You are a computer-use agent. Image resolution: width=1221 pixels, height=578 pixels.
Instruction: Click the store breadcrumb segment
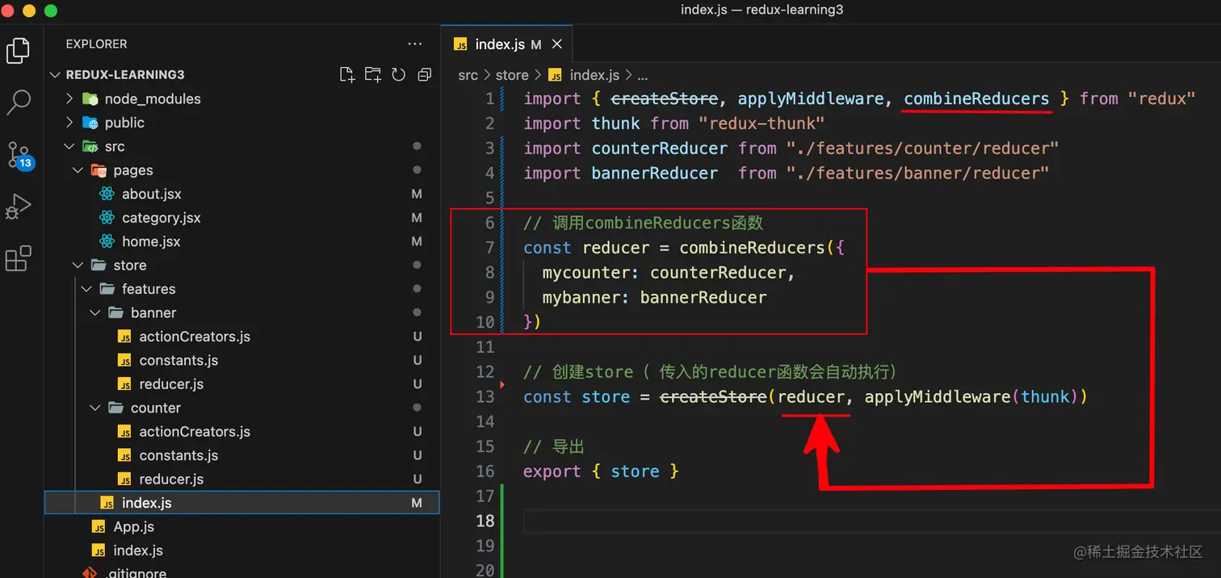512,75
